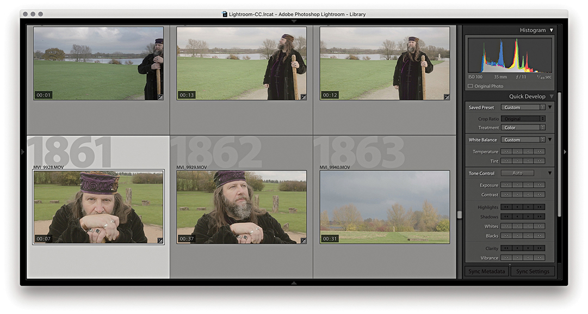Click the small increase button for Tint

(528, 161)
